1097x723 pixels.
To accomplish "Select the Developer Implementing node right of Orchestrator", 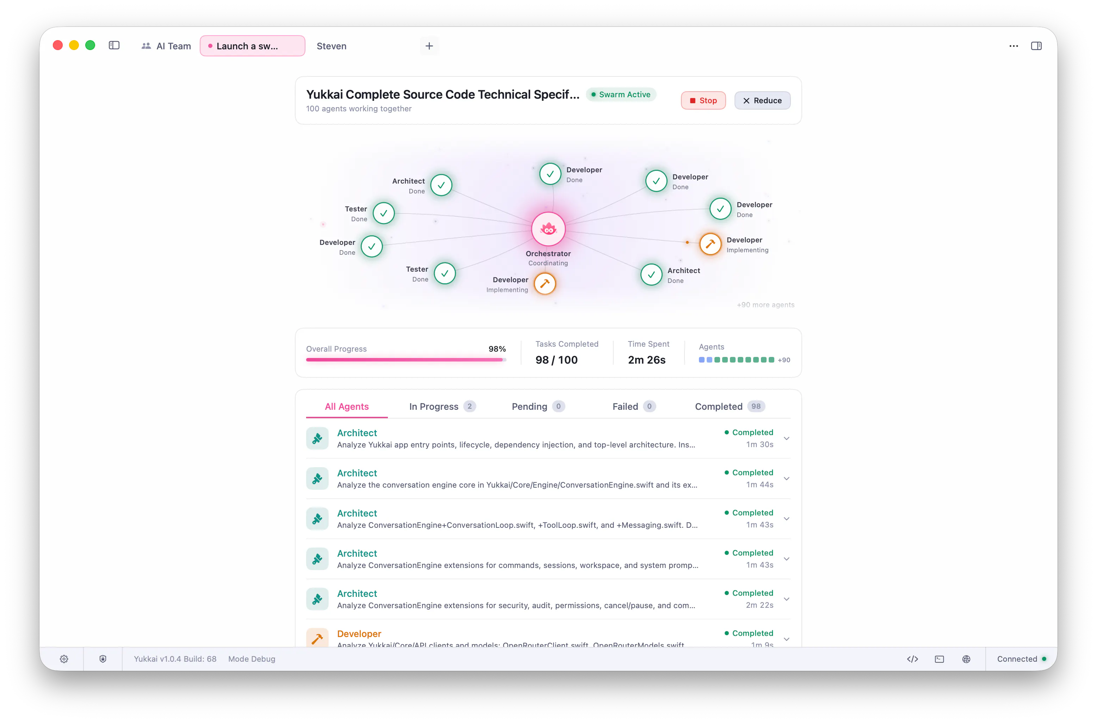I will point(710,244).
